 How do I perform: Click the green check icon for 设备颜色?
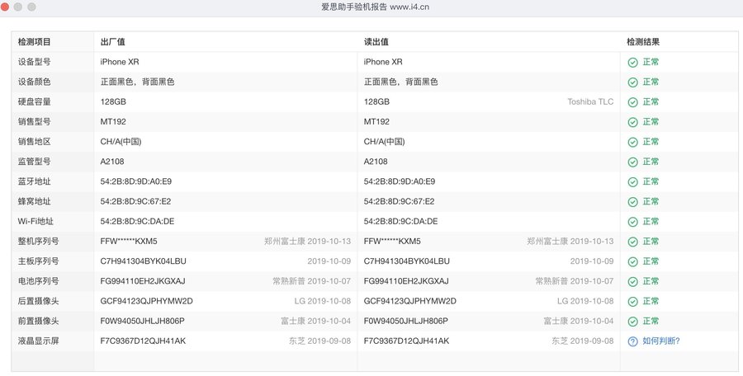(x=632, y=82)
